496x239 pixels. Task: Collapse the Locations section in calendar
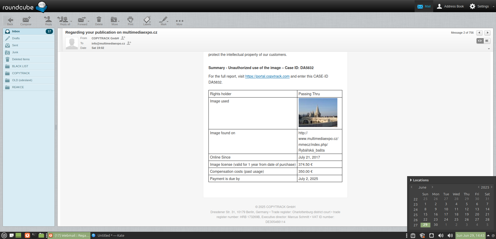(411, 180)
